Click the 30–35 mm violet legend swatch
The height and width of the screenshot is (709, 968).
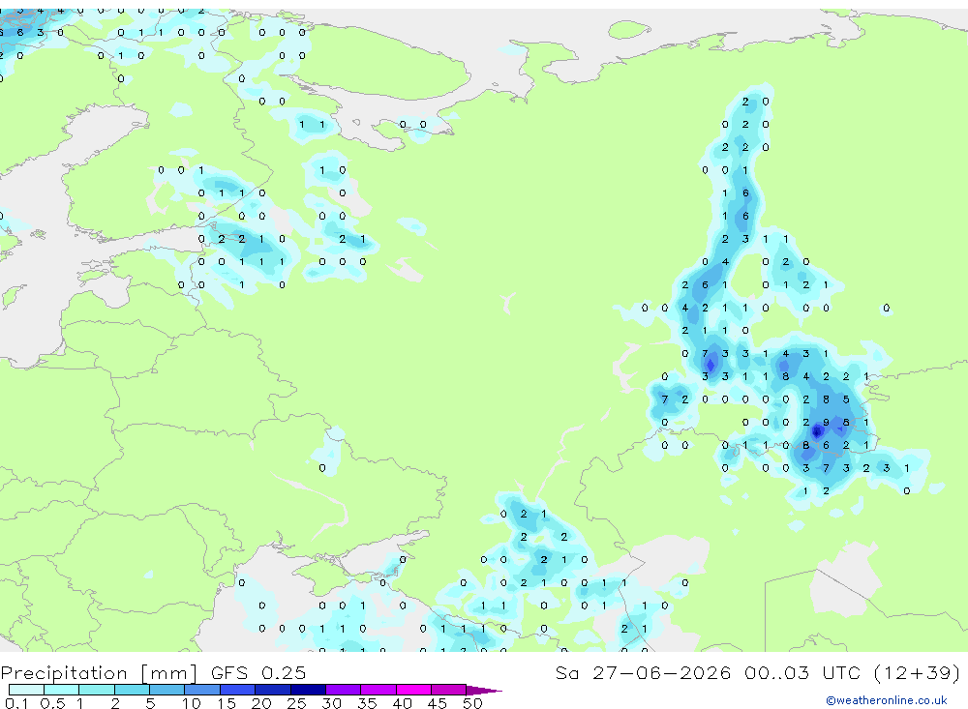[344, 690]
